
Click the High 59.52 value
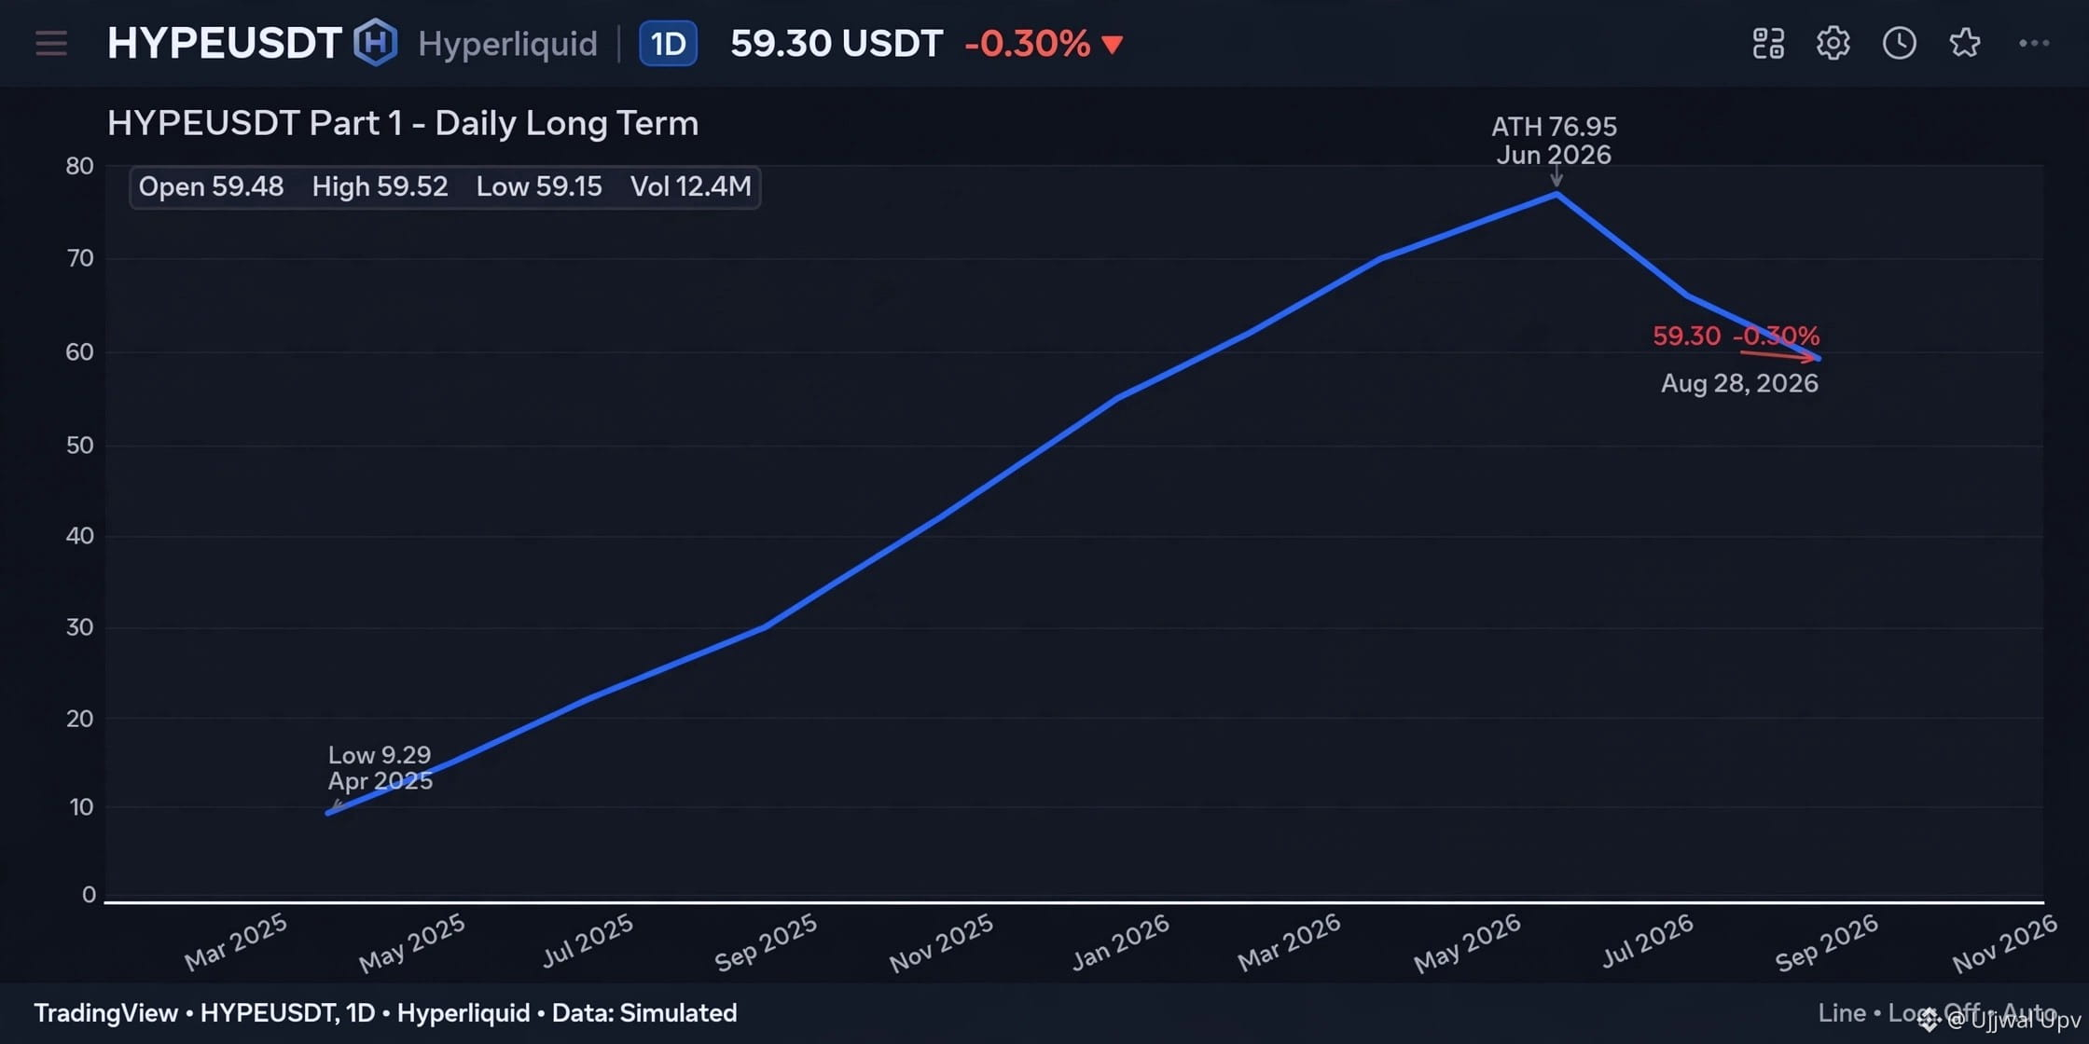(380, 186)
